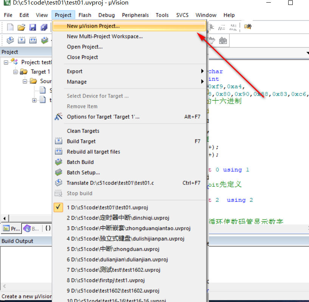309x302 pixels.
Task: Click the Build Target menu icon
Action: [59, 141]
